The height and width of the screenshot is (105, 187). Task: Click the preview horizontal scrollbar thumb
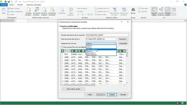[79, 85]
